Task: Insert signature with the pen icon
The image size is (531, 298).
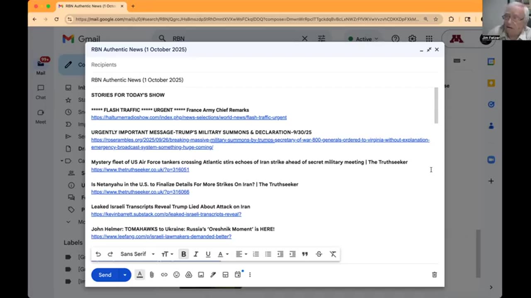Action: pos(213,274)
